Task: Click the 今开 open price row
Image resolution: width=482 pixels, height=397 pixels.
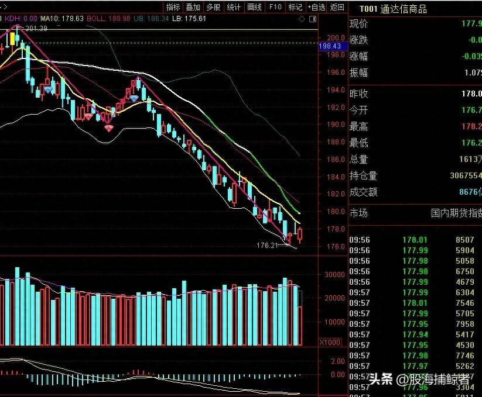Action: pos(415,110)
